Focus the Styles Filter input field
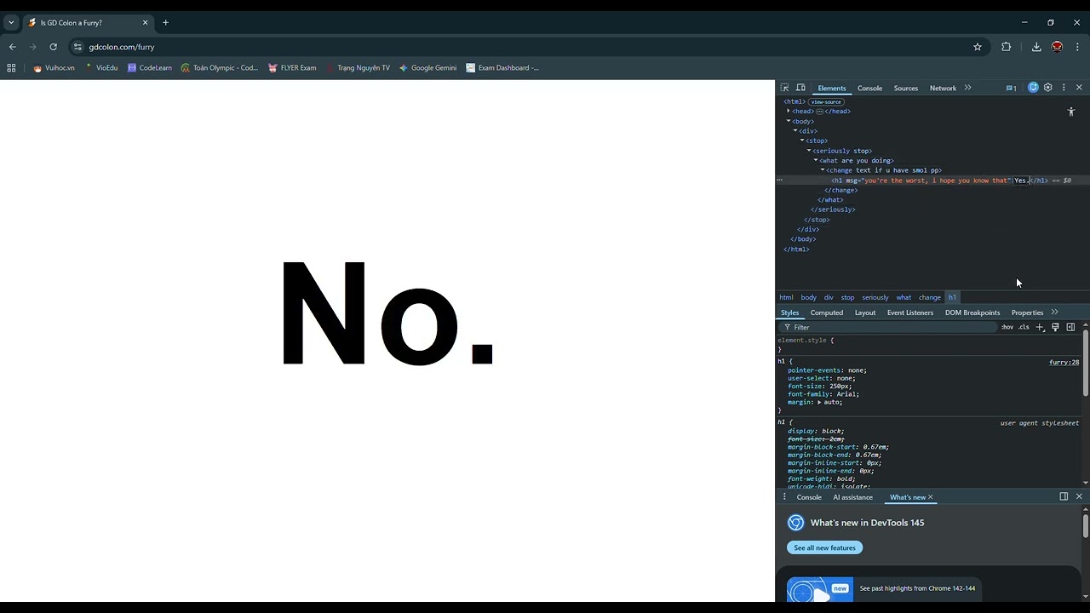The image size is (1090, 613). point(887,327)
